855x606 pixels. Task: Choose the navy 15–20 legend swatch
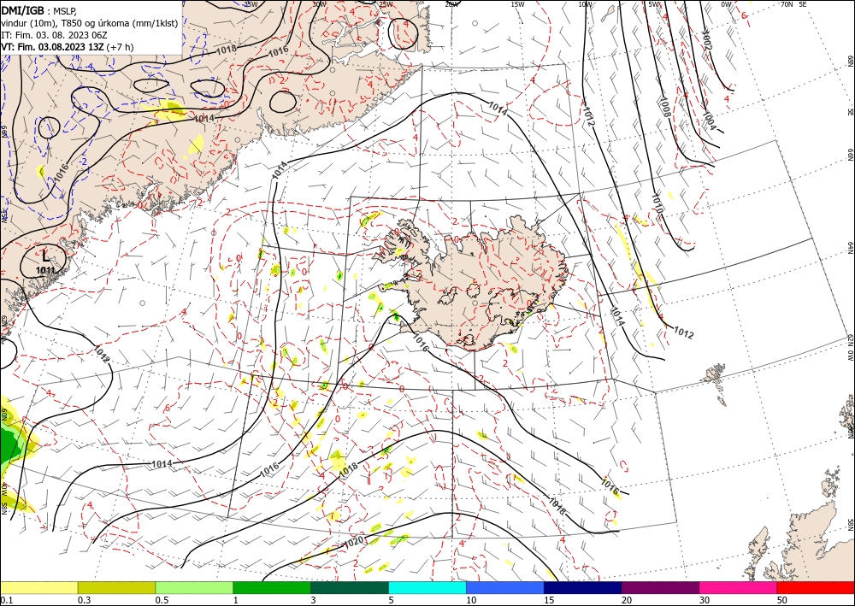coord(583,587)
